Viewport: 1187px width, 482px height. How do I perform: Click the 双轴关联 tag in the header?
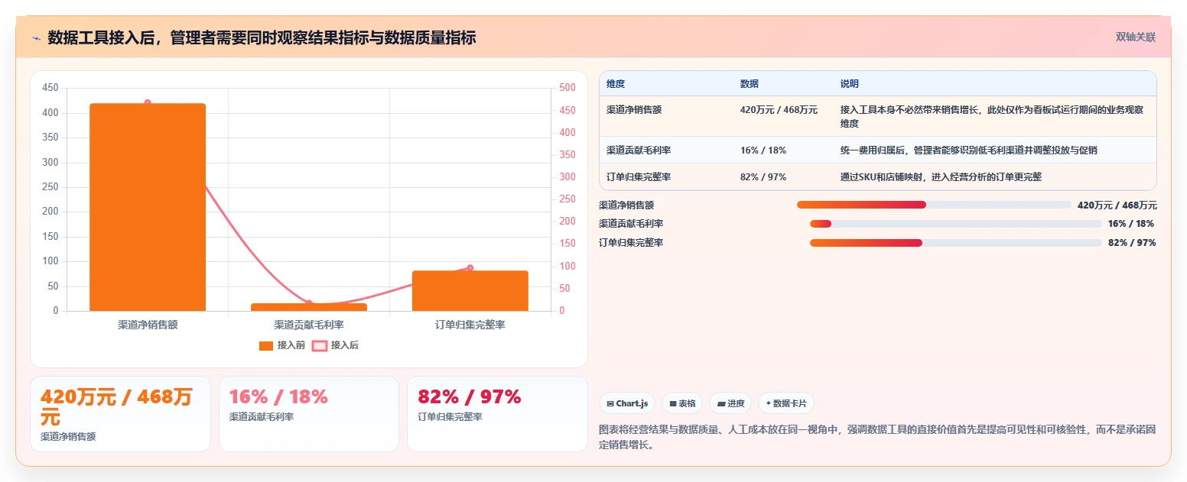pos(1136,37)
